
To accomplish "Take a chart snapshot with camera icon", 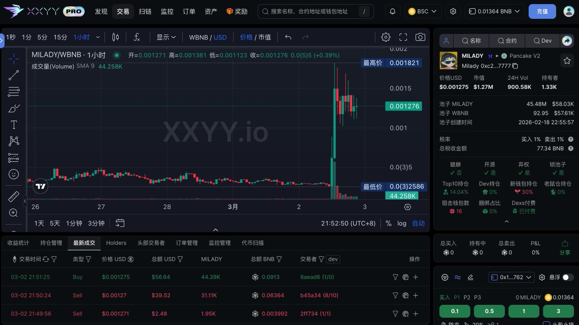I will [x=421, y=37].
